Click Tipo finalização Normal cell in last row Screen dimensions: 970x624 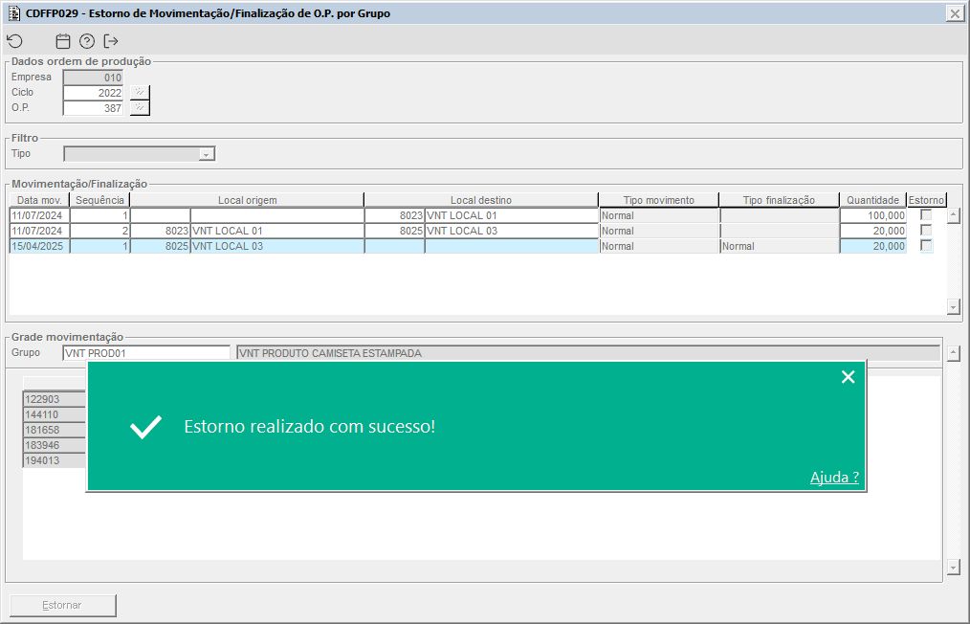779,246
